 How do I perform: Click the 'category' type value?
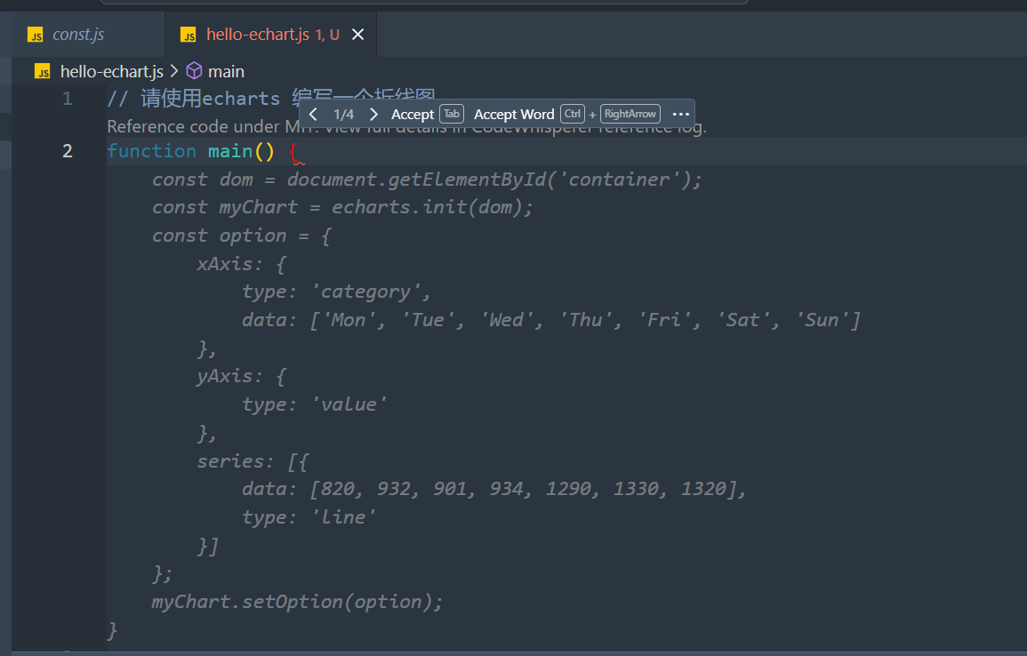pyautogui.click(x=365, y=292)
